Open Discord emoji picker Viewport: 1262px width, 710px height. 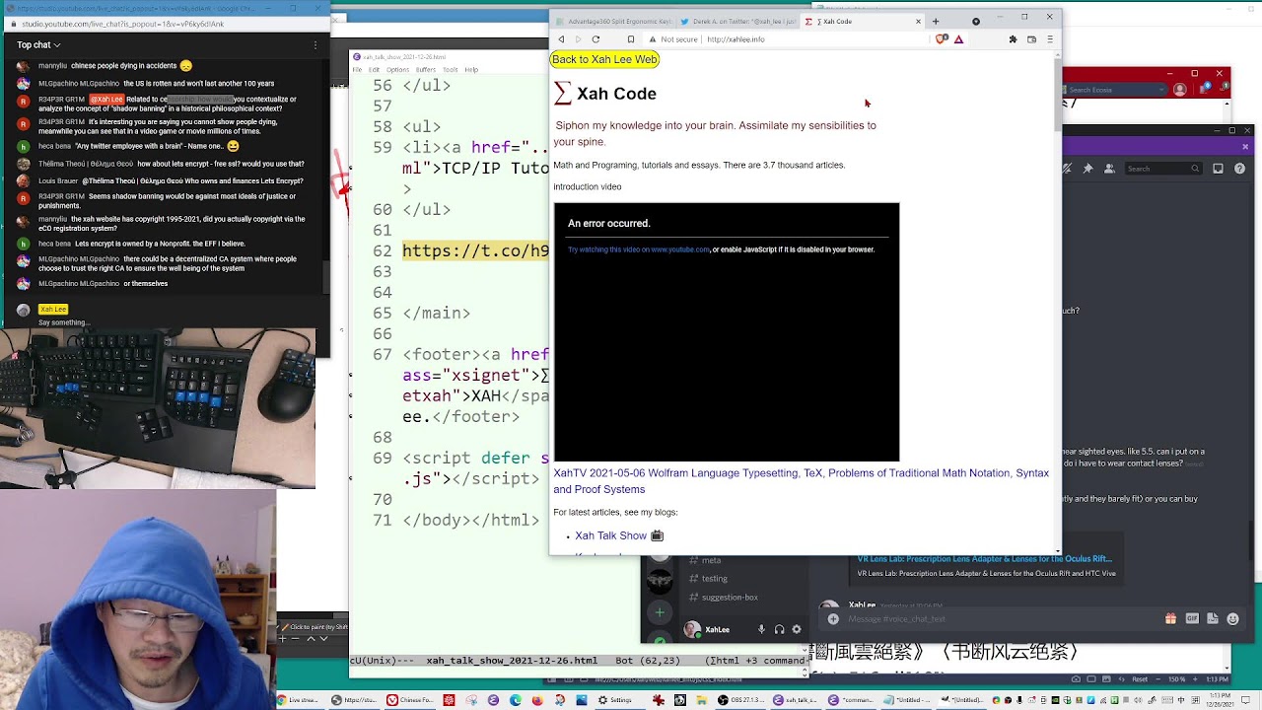(x=1233, y=619)
